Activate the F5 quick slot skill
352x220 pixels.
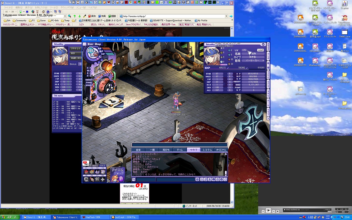click(86, 179)
